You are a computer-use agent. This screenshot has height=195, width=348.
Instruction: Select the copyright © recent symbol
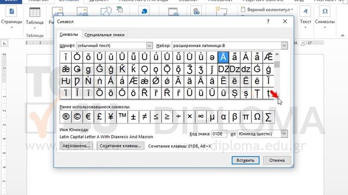(x=77, y=117)
